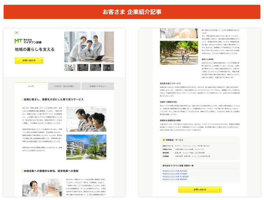
Task: Open the first office link in 営業所一覧
Action: (x=175, y=171)
